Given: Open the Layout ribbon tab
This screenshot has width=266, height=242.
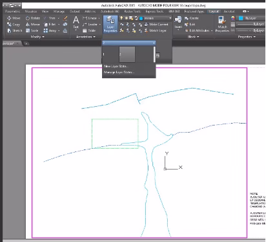Looking at the screenshot, I should [214, 11].
